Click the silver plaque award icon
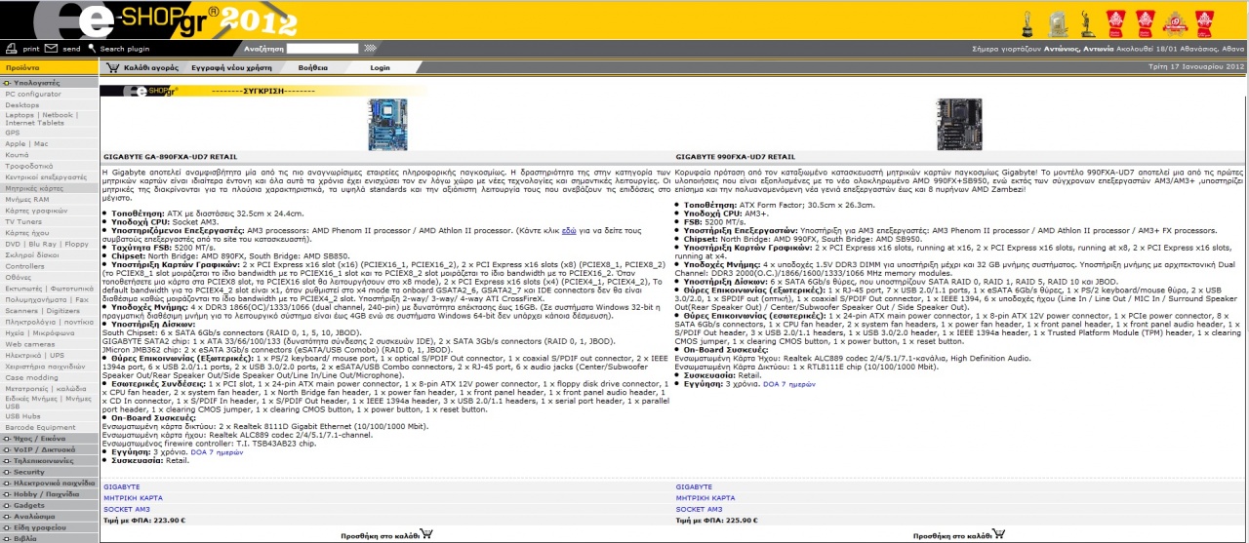The height and width of the screenshot is (543, 1249). click(x=1057, y=22)
